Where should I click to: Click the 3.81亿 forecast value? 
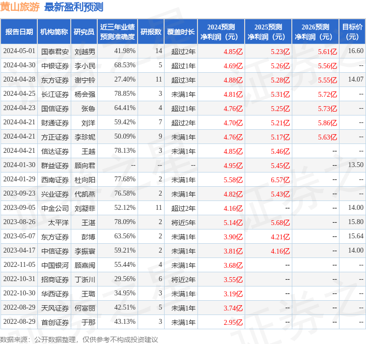pyautogui.click(x=233, y=251)
